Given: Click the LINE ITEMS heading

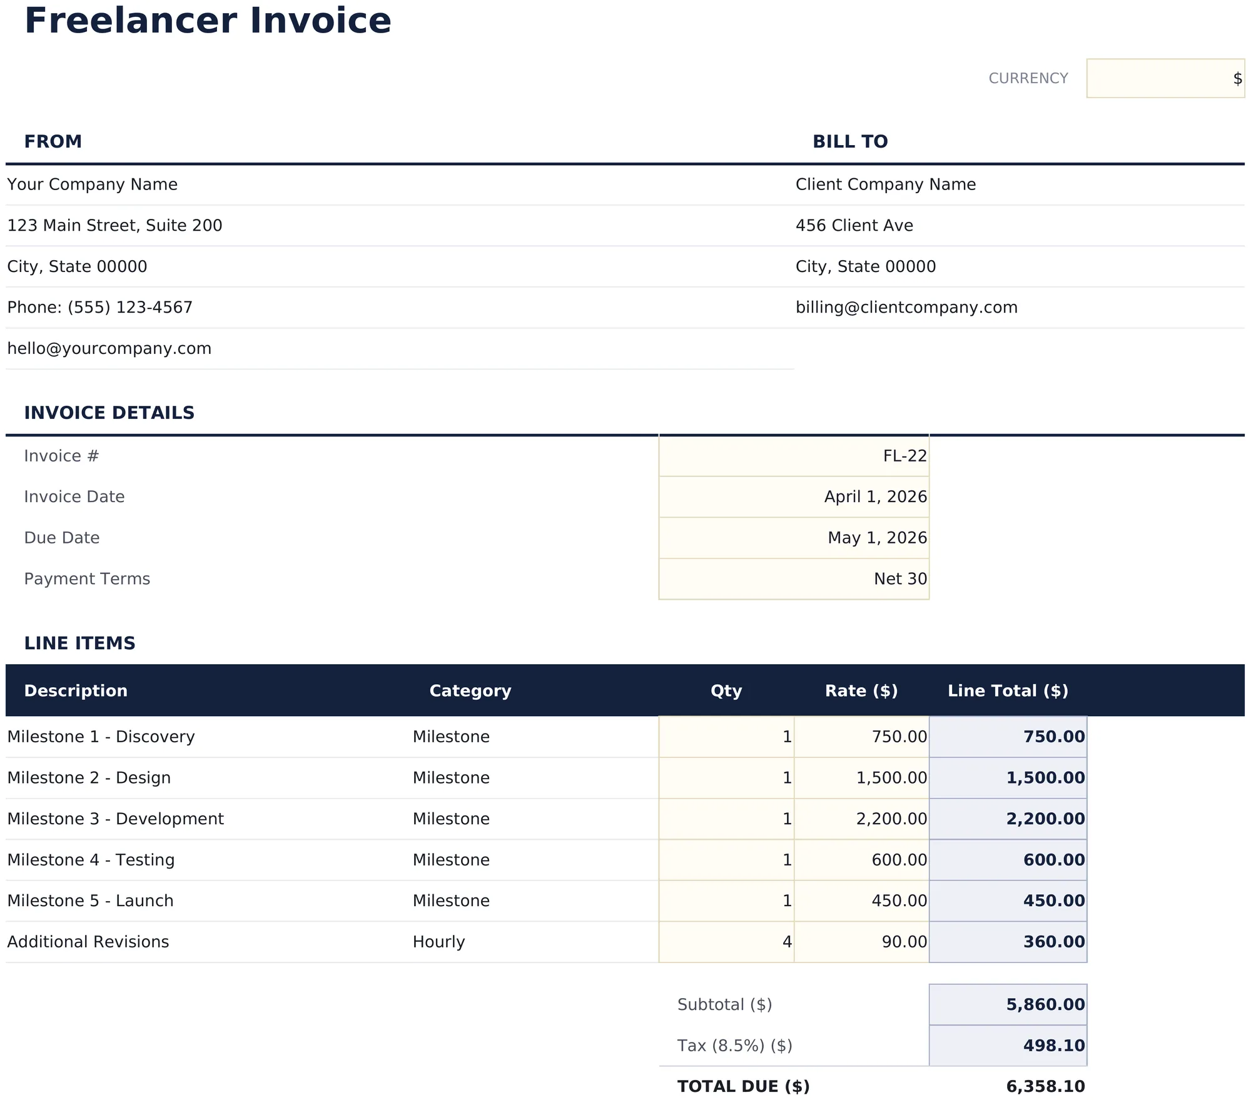Looking at the screenshot, I should click(79, 643).
